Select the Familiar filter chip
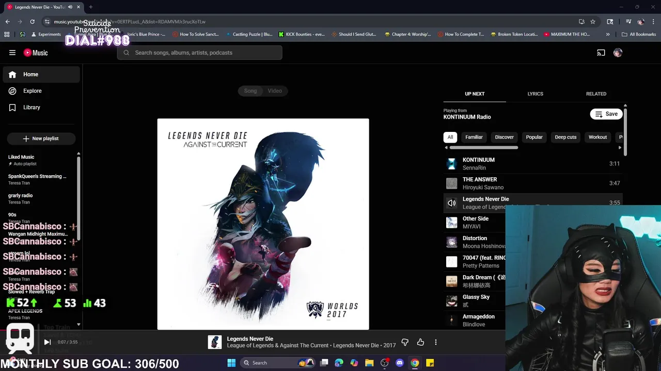Screen dimensions: 661x371 pyautogui.click(x=474, y=137)
